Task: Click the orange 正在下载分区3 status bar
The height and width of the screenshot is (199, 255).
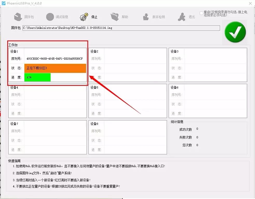Action: (55, 68)
